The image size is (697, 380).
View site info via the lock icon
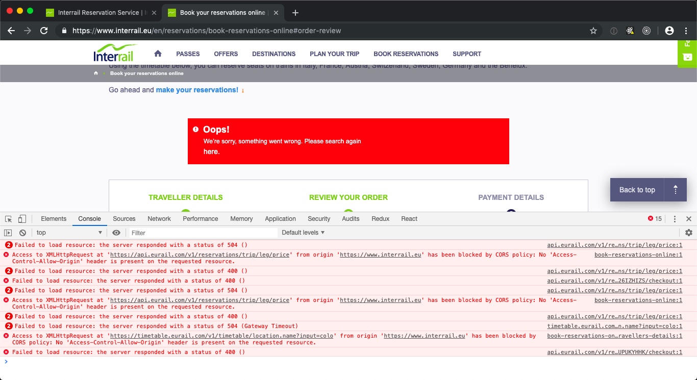click(64, 31)
